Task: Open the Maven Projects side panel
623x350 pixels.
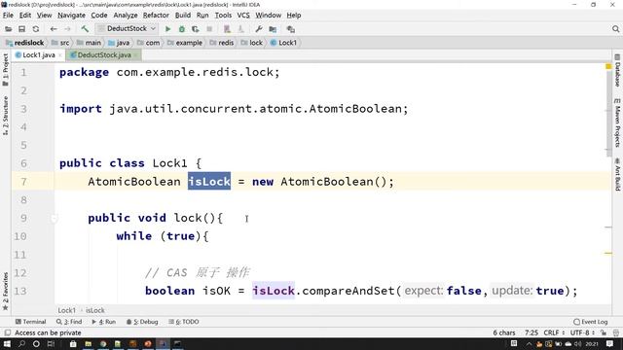Action: 617,123
